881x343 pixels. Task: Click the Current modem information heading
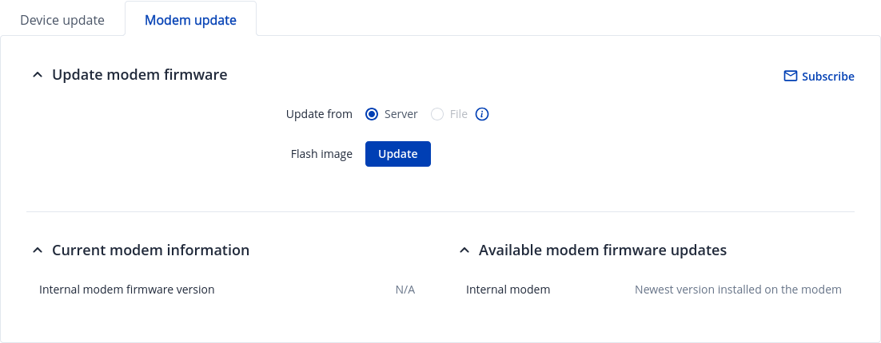150,250
